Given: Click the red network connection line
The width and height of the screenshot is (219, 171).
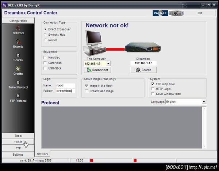Looking at the screenshot, I should click(115, 49).
